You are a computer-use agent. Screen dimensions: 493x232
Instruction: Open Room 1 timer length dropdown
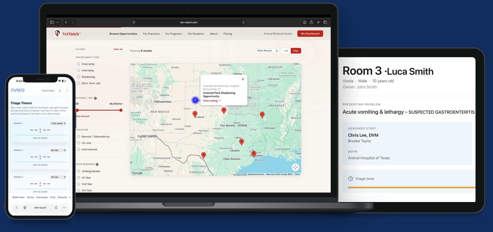[58, 123]
